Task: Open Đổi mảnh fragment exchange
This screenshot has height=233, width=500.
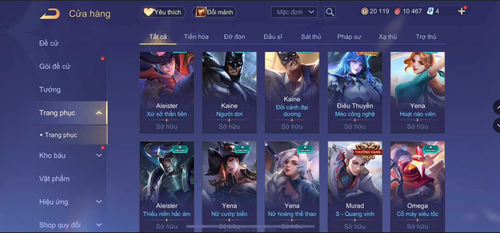Action: click(x=214, y=12)
